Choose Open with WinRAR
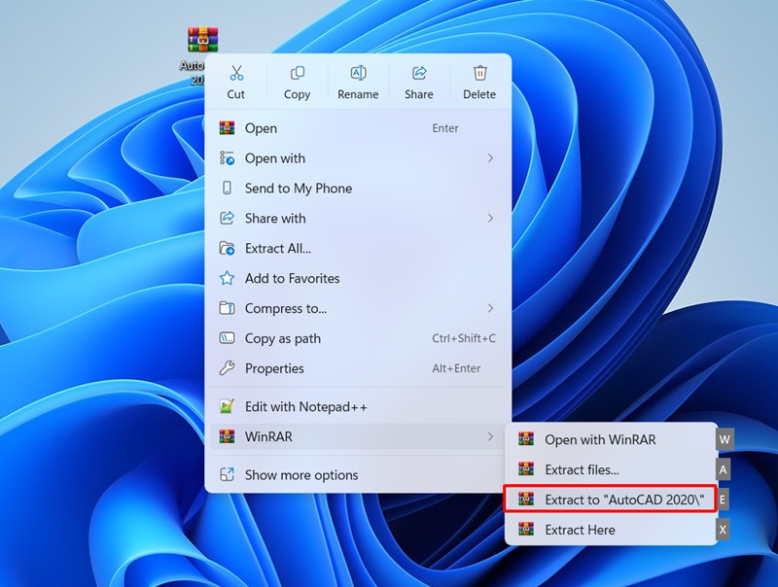 599,439
